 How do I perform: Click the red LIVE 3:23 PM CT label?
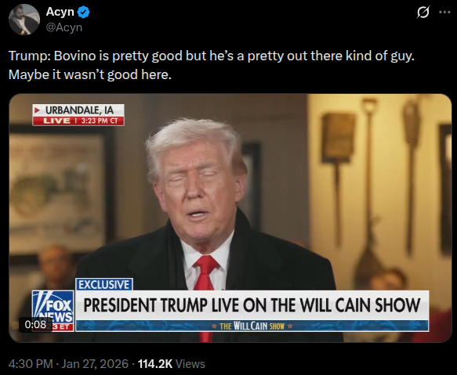point(78,121)
